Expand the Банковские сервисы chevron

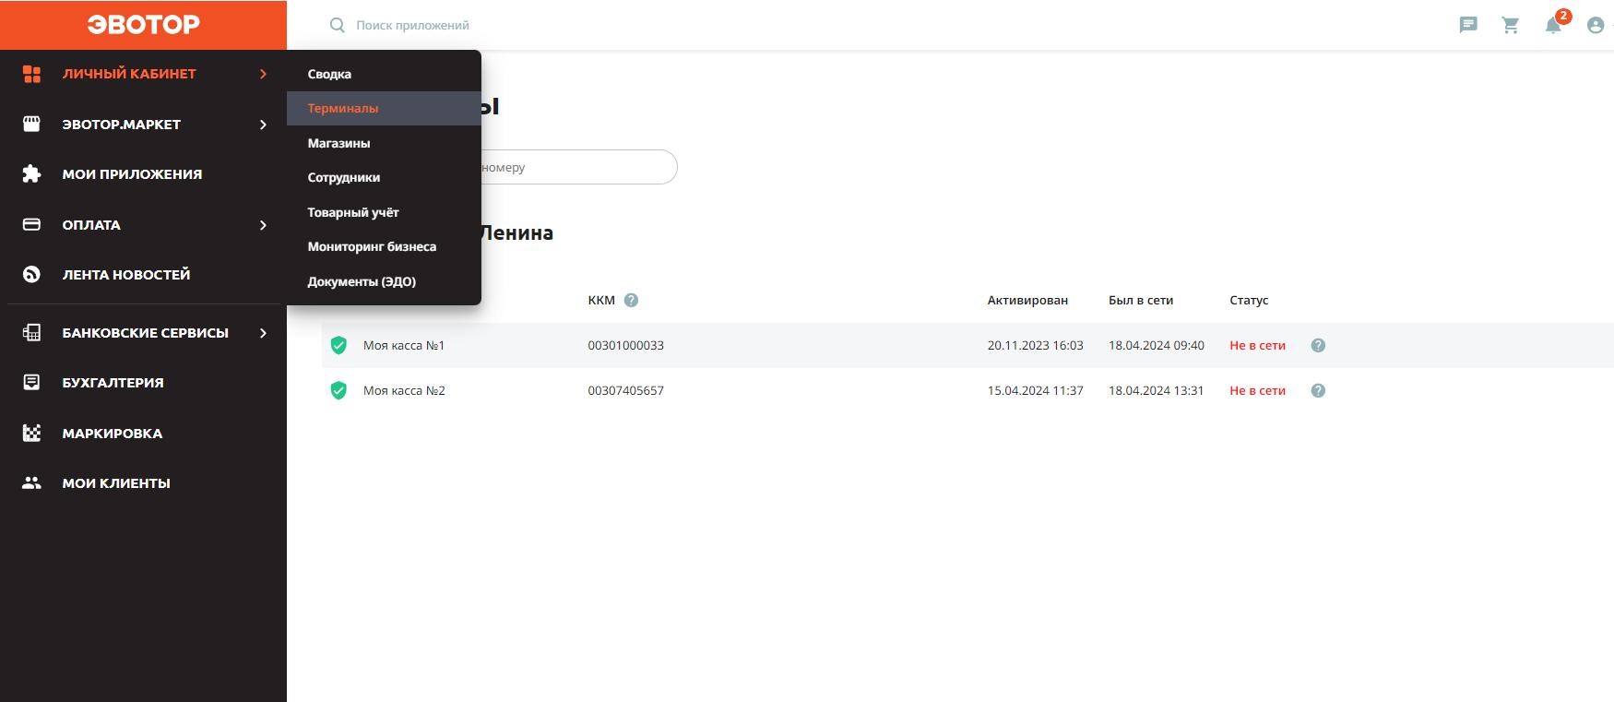(263, 333)
